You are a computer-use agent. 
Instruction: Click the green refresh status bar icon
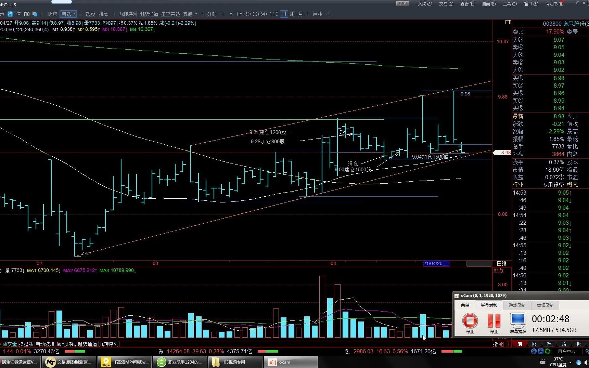548,351
